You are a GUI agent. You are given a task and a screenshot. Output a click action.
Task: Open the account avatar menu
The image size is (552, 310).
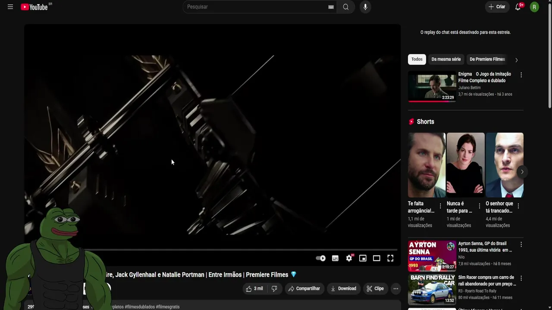point(534,7)
